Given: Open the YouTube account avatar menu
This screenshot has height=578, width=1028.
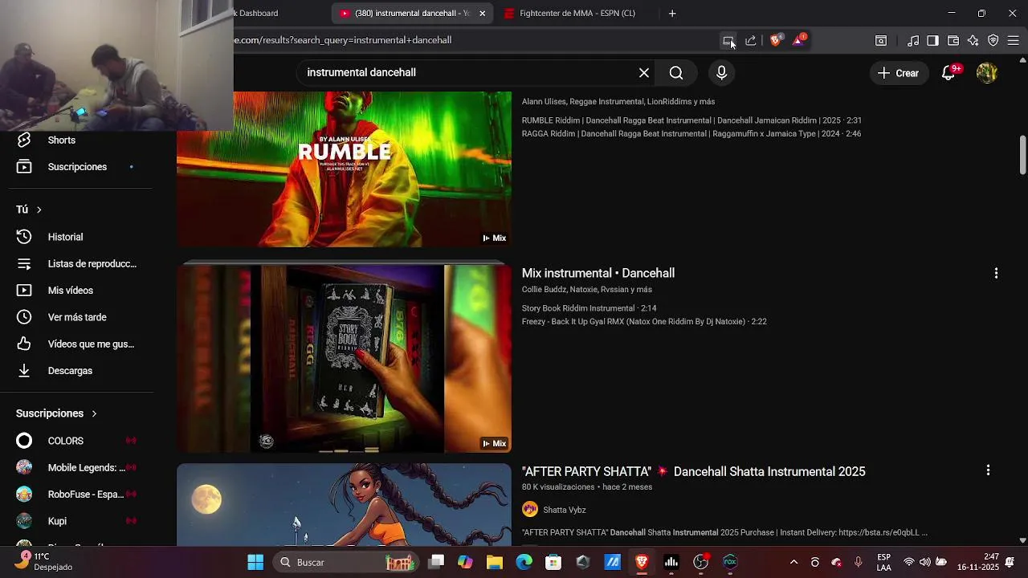Looking at the screenshot, I should (987, 73).
